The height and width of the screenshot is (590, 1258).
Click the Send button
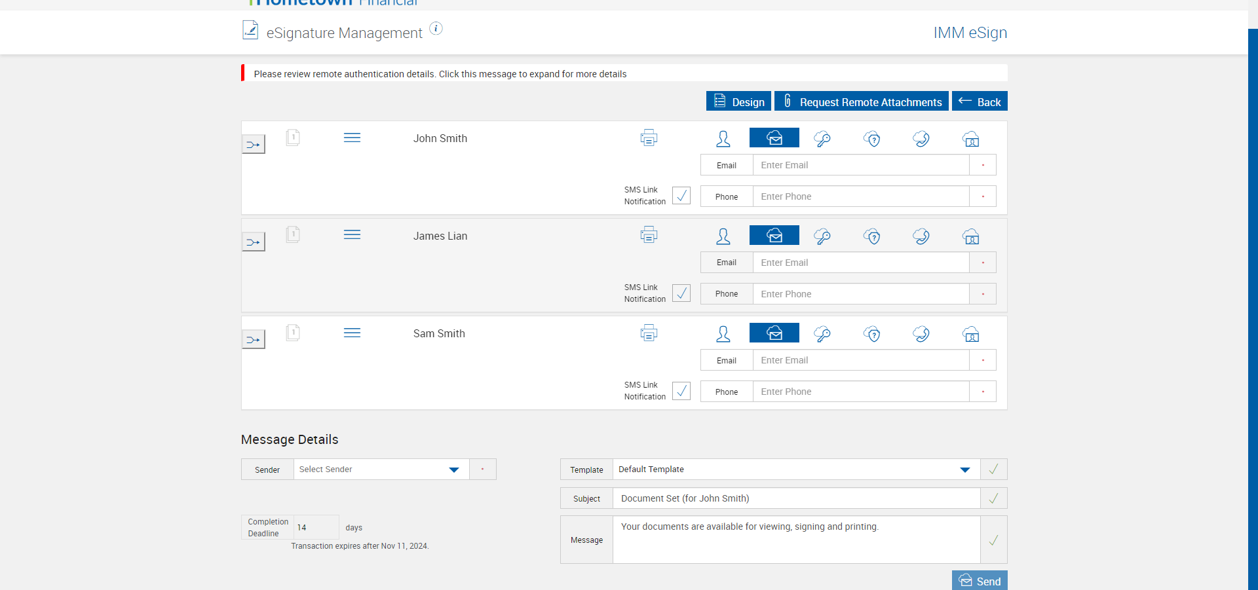pos(980,580)
